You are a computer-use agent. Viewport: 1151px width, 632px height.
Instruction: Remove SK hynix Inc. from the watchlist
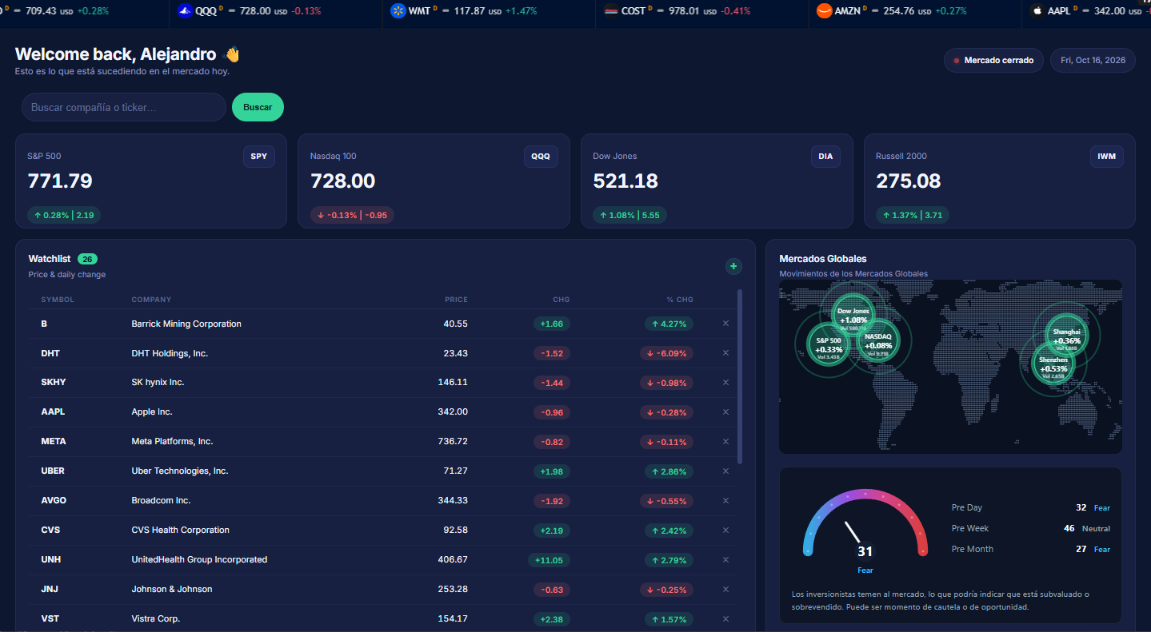tap(725, 382)
